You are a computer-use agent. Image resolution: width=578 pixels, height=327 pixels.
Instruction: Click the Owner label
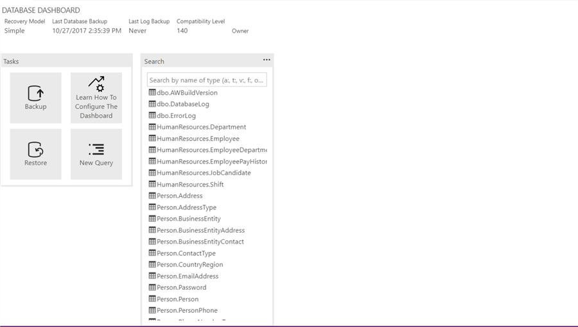pos(240,31)
